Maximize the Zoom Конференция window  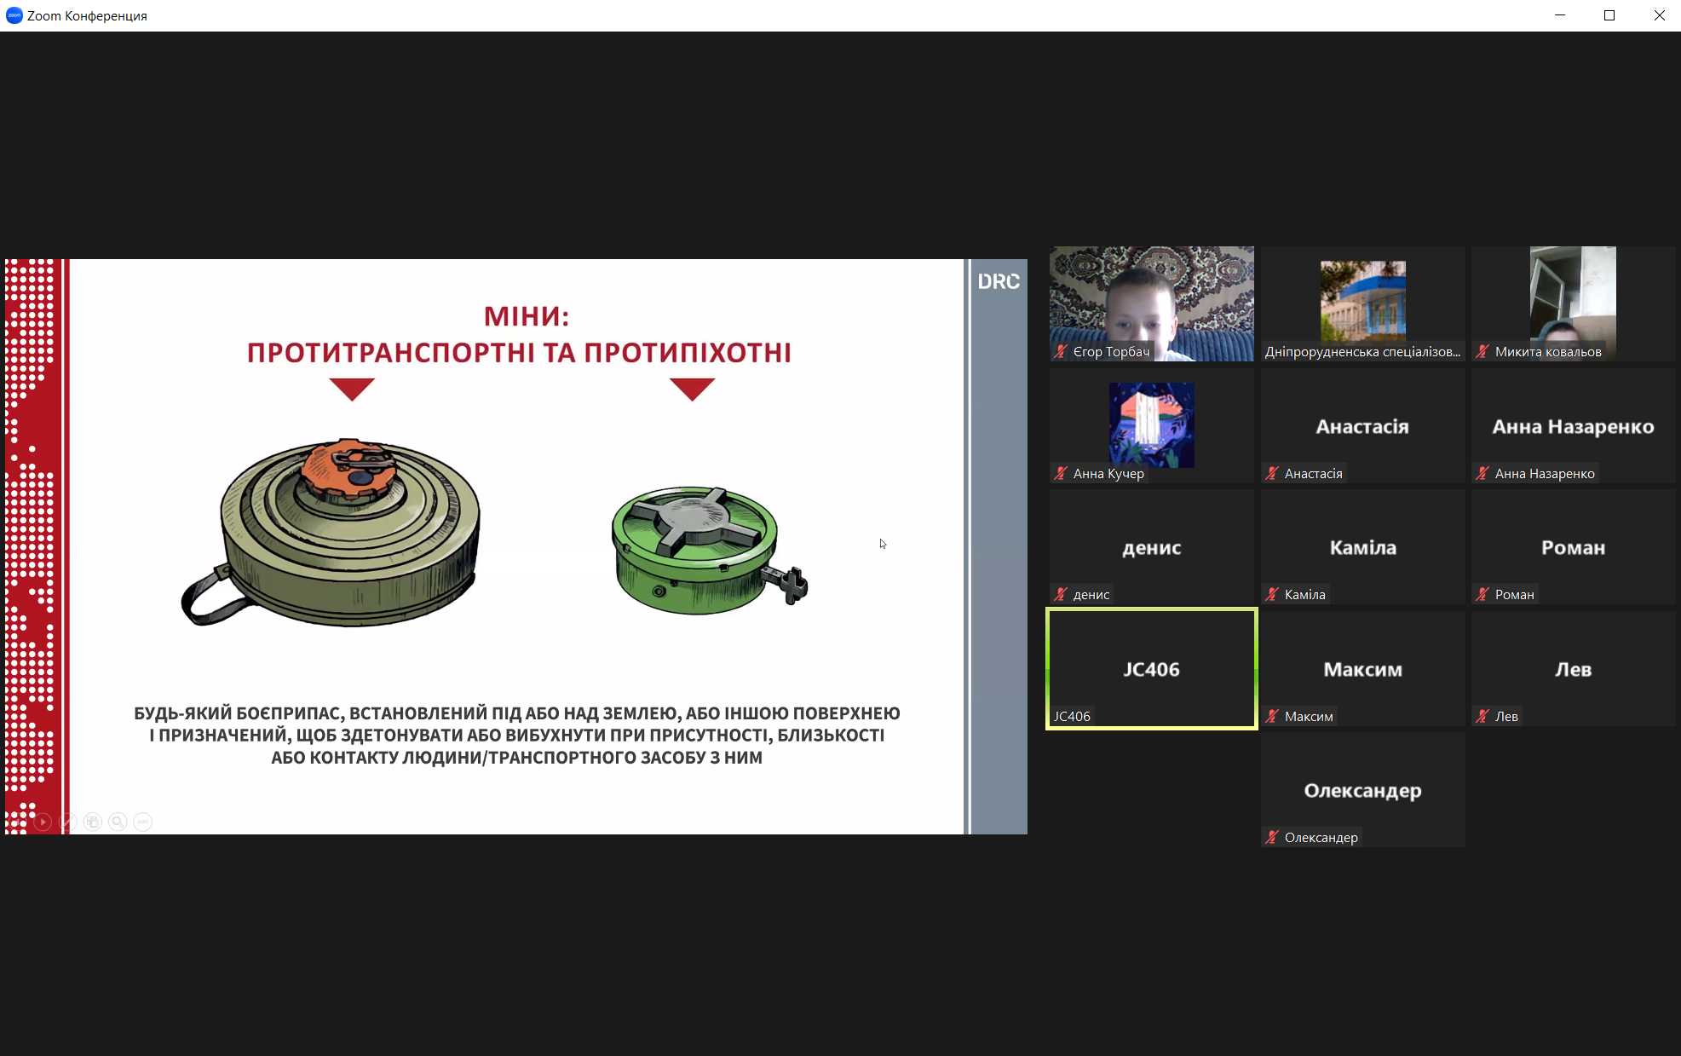[1609, 15]
